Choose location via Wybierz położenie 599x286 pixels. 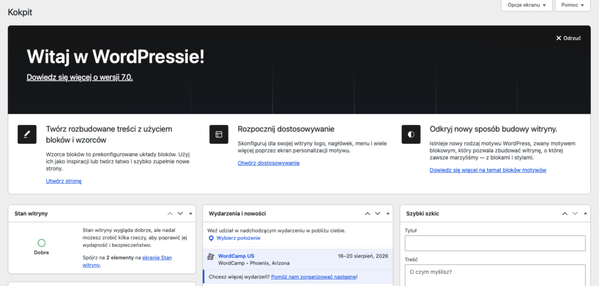coord(239,238)
